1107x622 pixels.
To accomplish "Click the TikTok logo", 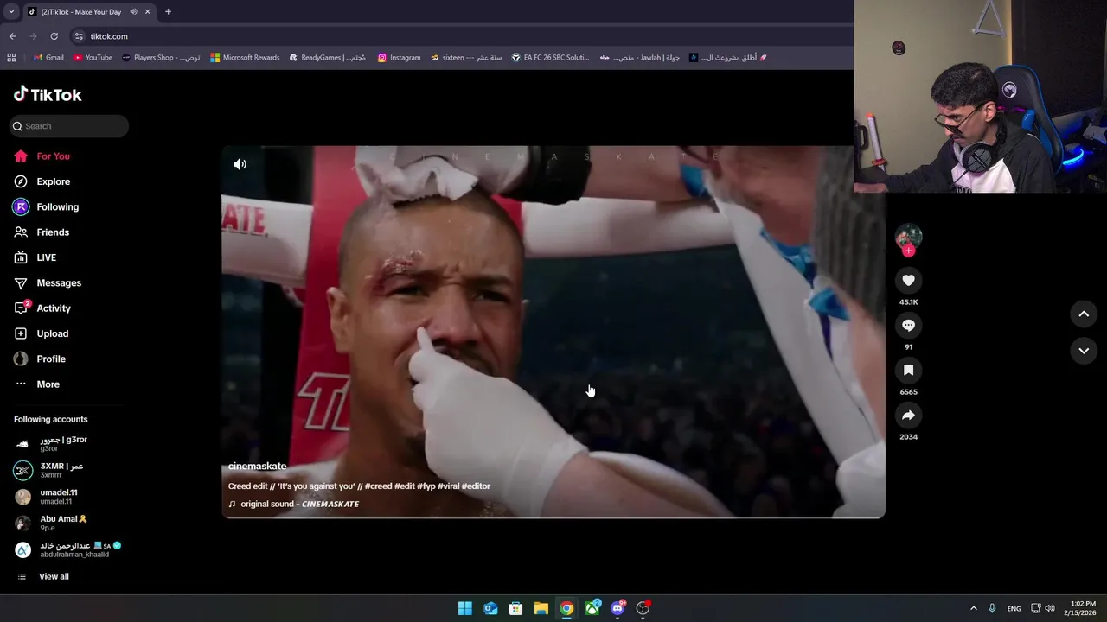I will coord(48,94).
